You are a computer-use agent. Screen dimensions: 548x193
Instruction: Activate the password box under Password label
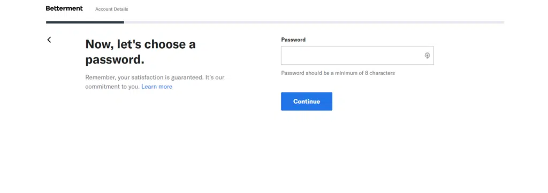(x=357, y=56)
